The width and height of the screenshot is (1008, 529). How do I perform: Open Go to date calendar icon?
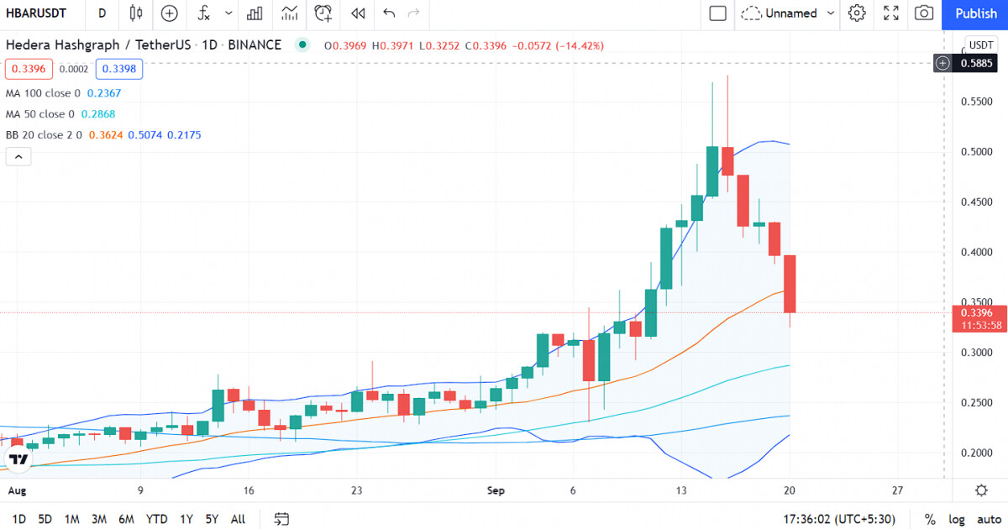coord(281,519)
